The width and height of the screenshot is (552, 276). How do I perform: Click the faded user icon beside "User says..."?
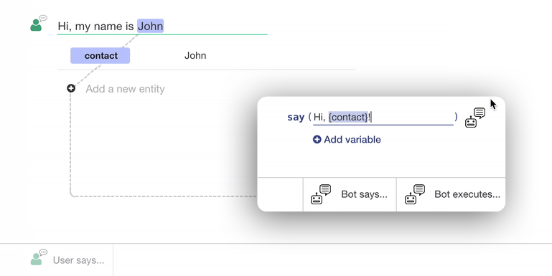pyautogui.click(x=38, y=257)
